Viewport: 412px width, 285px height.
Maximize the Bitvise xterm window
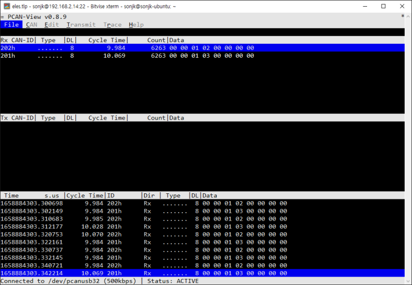click(383, 6)
